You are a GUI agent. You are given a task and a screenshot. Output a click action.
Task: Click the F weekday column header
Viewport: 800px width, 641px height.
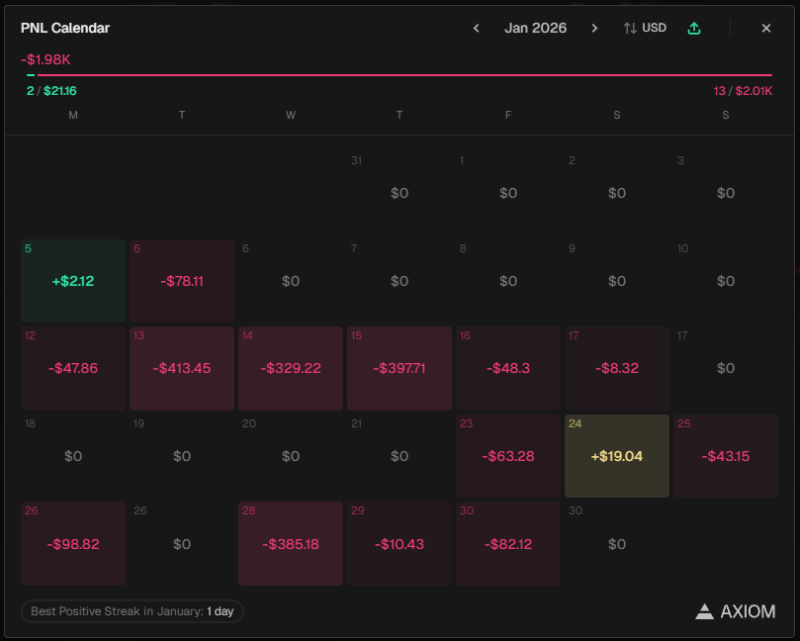coord(508,116)
